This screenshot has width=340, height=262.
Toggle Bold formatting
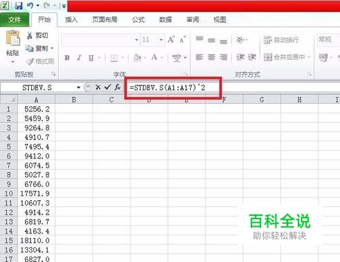[x=67, y=58]
